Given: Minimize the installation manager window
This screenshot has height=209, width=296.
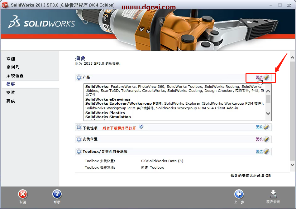Looking at the screenshot, I should pyautogui.click(x=270, y=5).
